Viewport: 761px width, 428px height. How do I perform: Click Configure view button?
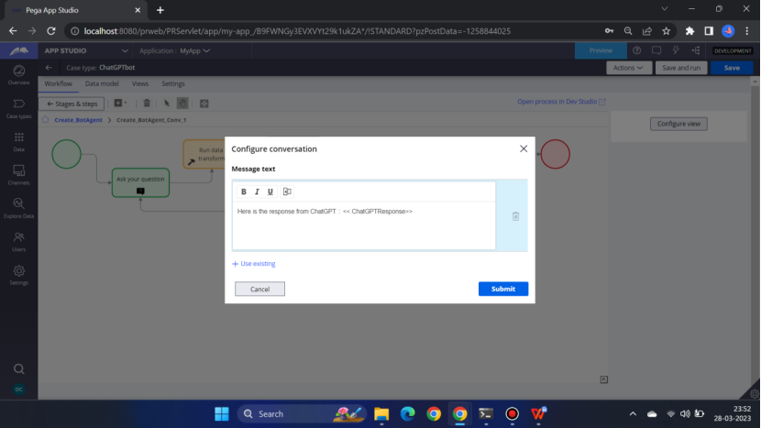[678, 124]
